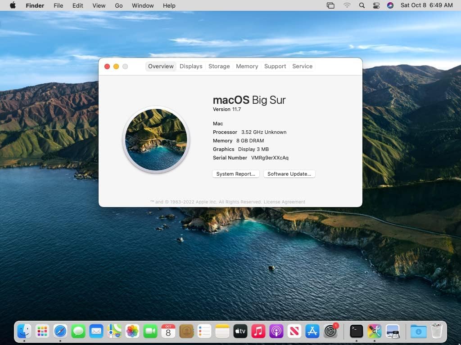This screenshot has height=345, width=461.
Task: Open News app in the Dock
Action: pyautogui.click(x=294, y=331)
